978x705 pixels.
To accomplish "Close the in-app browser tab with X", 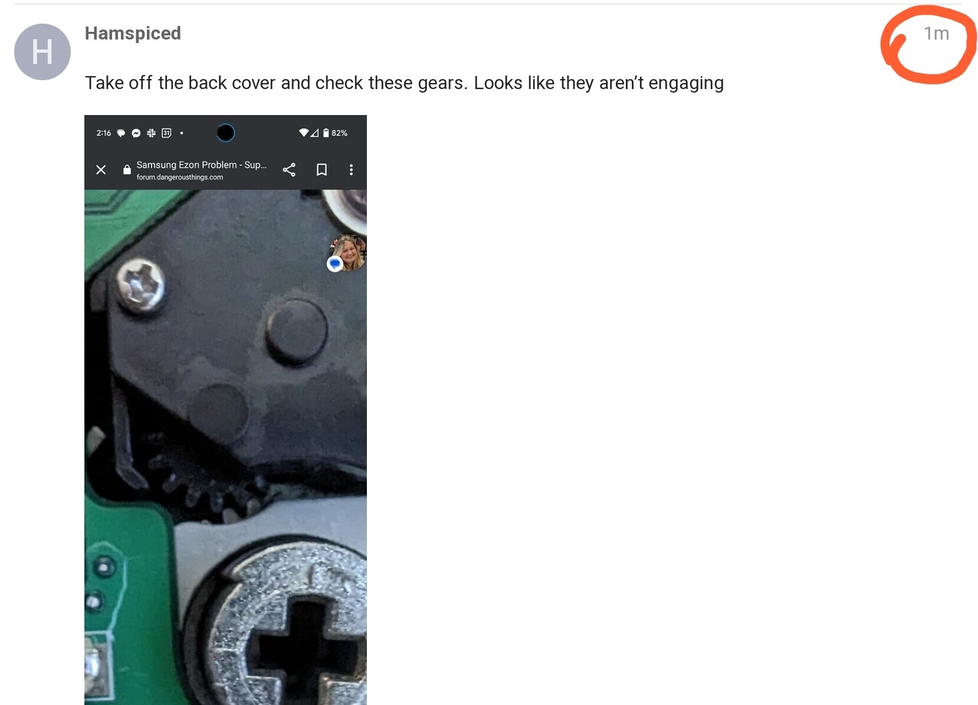I will (101, 170).
